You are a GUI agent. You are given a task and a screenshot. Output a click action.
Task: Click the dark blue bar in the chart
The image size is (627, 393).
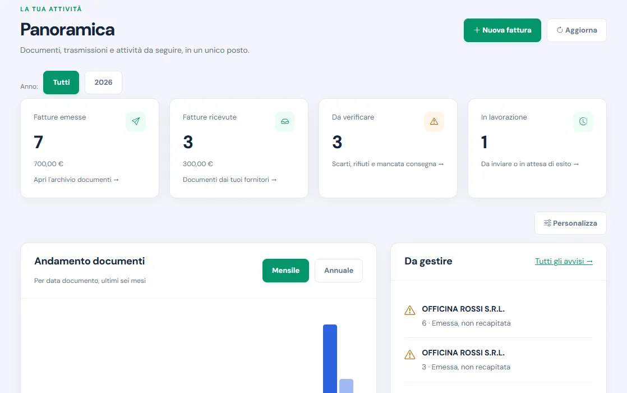tap(330, 359)
